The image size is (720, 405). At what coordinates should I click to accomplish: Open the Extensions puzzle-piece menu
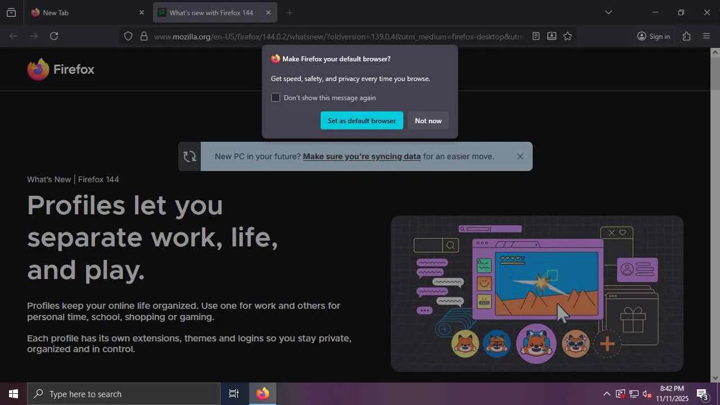[x=686, y=36]
